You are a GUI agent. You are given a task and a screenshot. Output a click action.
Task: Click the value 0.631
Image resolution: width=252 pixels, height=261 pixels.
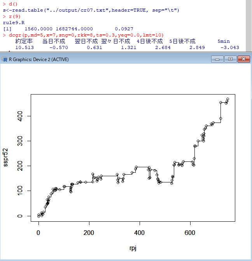point(94,47)
